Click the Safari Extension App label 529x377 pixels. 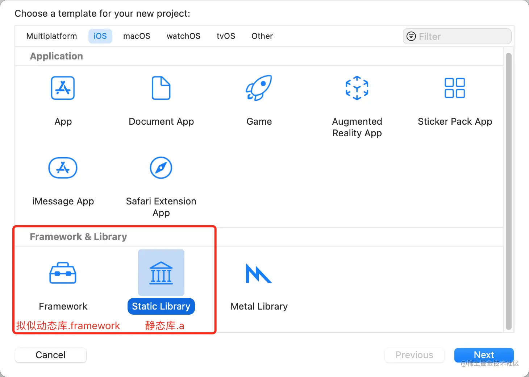(x=161, y=207)
